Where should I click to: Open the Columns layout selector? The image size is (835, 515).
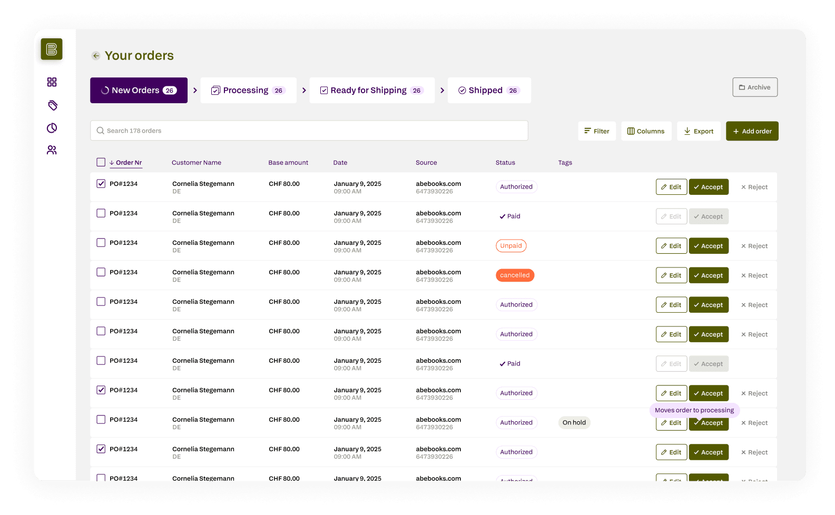[646, 131]
